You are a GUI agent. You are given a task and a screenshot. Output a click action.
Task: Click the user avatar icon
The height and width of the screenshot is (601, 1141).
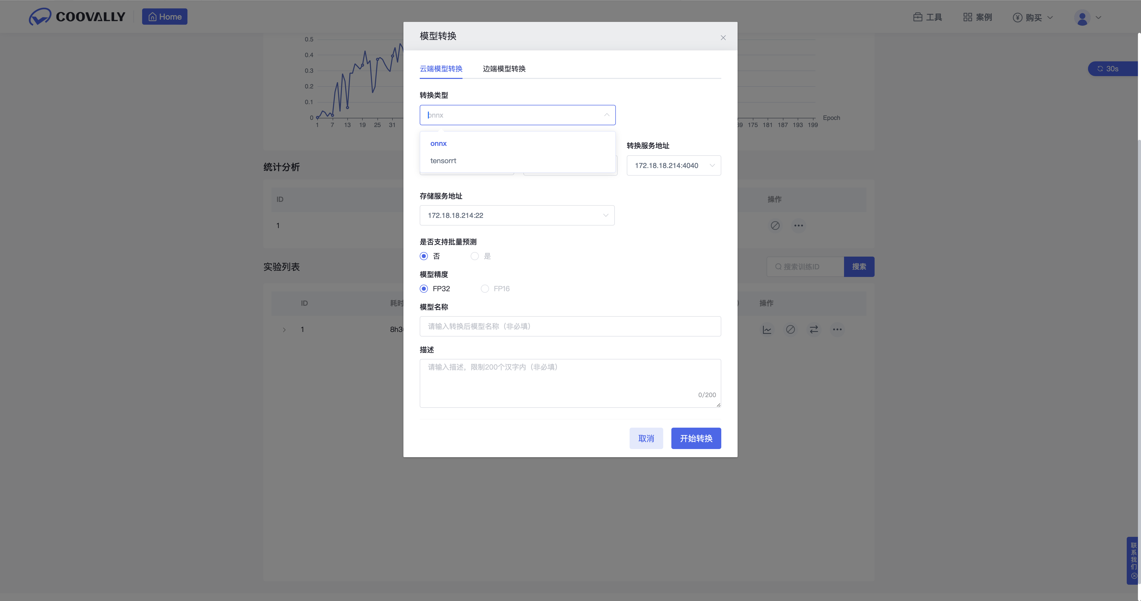click(x=1082, y=18)
